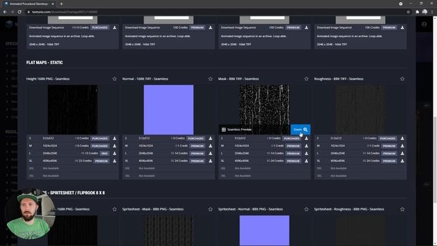Viewport: 437px width, 246px height.
Task: Favorite the Spritesheet 16Bit PNG Seamless item
Action: (x=115, y=209)
